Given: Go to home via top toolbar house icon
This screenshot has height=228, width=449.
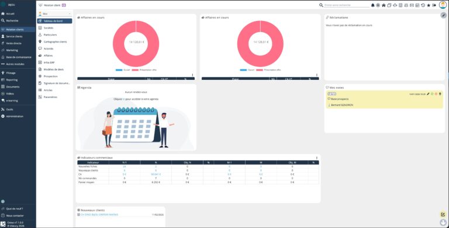Looking at the screenshot, I should [x=384, y=5].
